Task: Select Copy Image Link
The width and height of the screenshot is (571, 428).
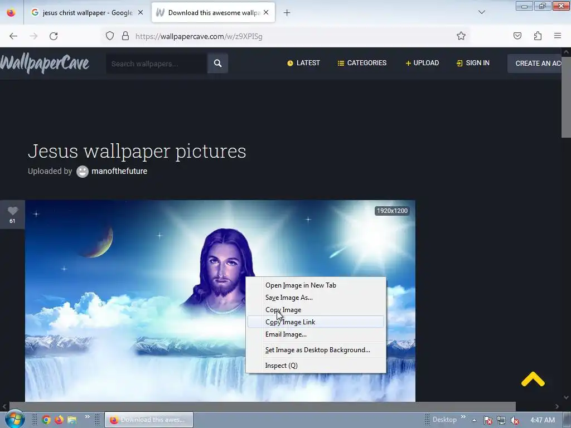Action: tap(316, 322)
